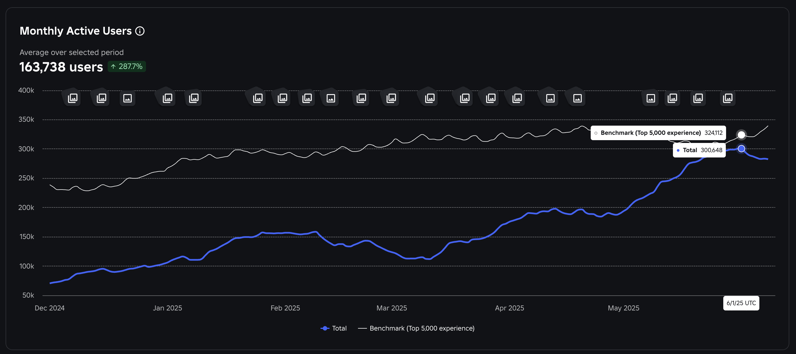
Task: Click the info icon beside Monthly Active Users
Action: click(140, 31)
